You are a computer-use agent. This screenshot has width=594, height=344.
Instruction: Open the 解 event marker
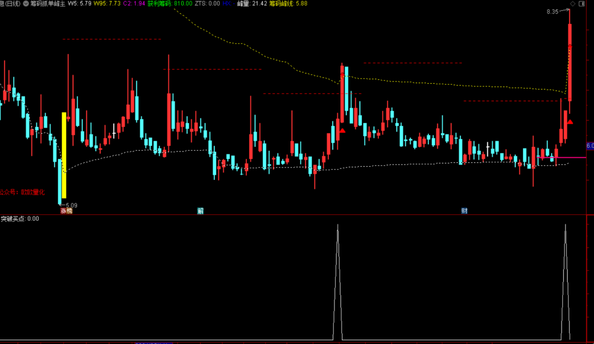pos(200,211)
